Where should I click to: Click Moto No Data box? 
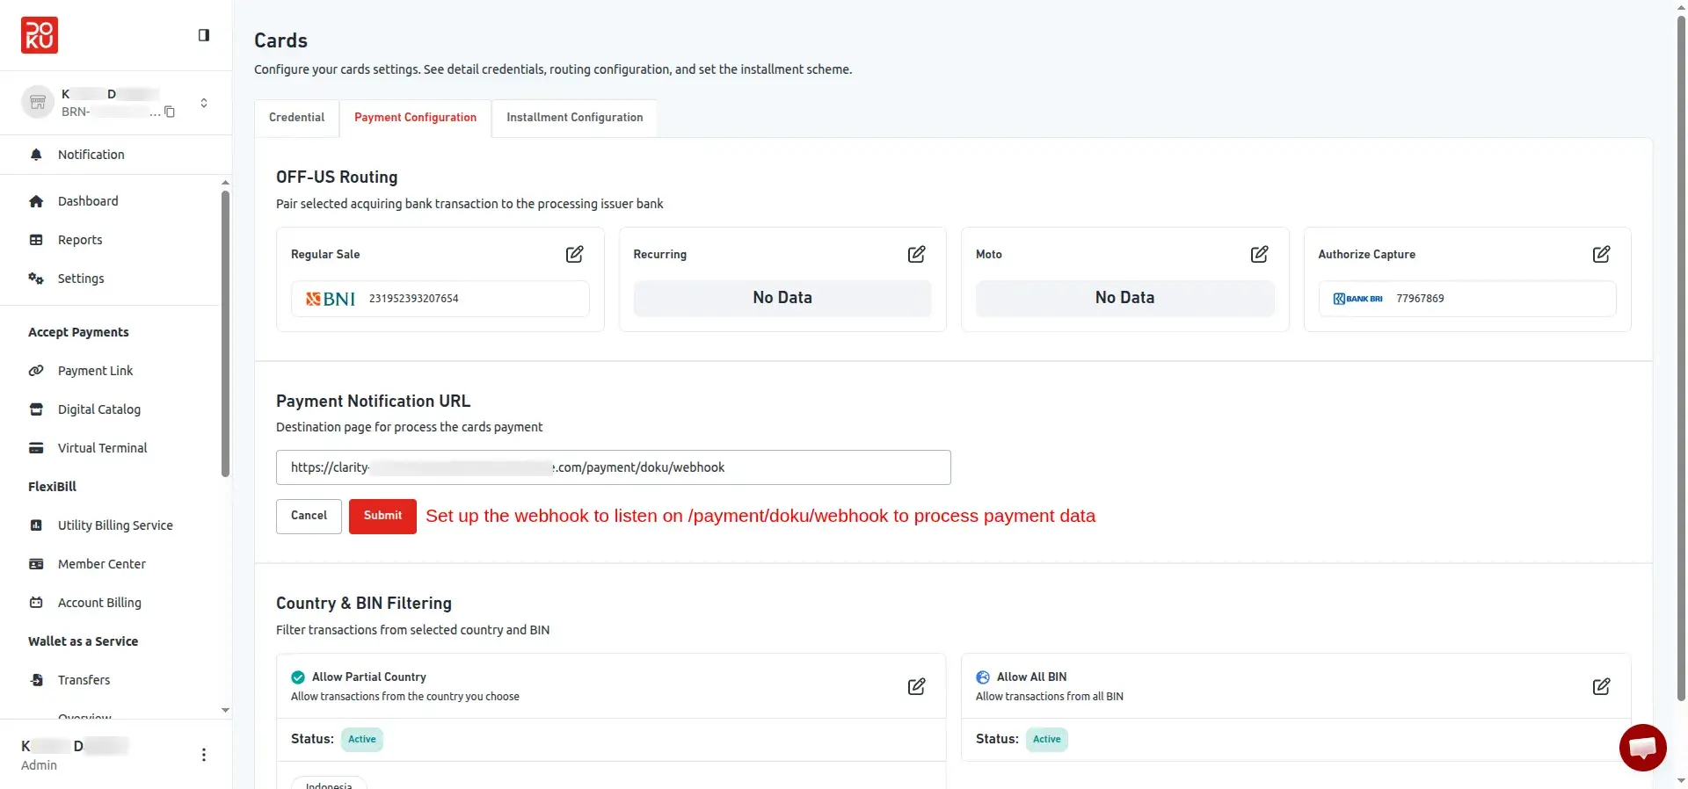coord(1124,299)
